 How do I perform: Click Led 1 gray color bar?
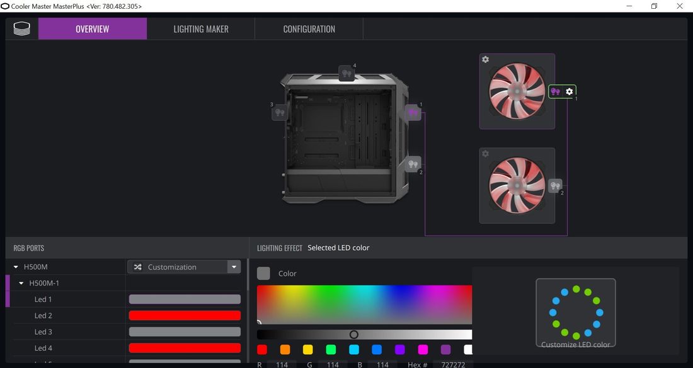tap(185, 299)
